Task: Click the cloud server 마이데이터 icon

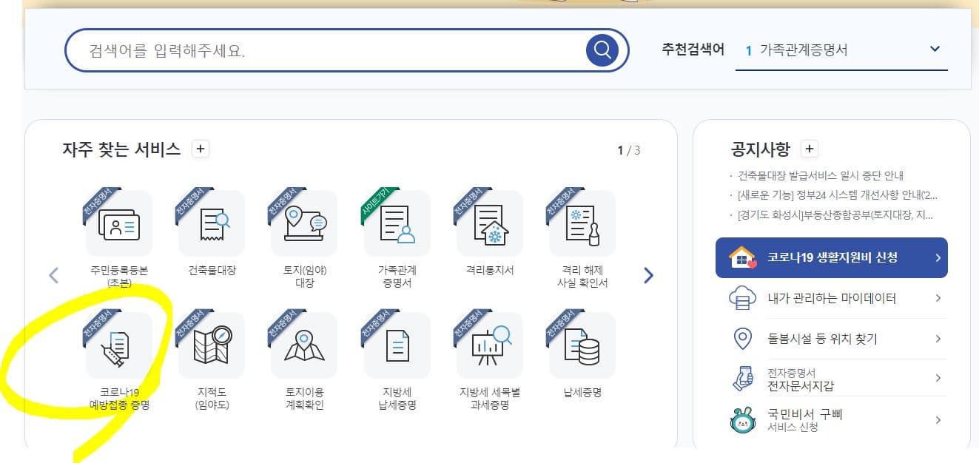Action: pos(742,298)
